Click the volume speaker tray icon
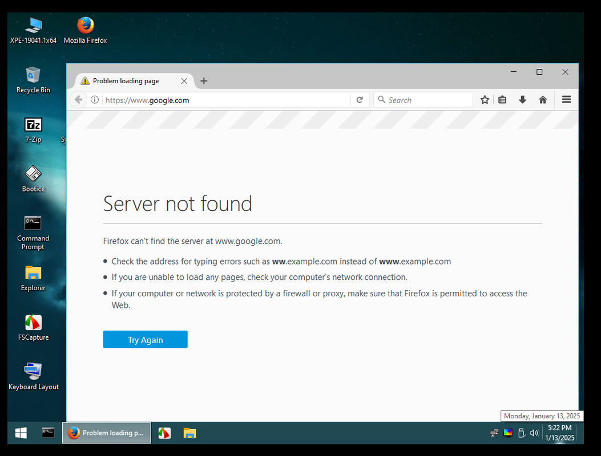 coord(534,433)
